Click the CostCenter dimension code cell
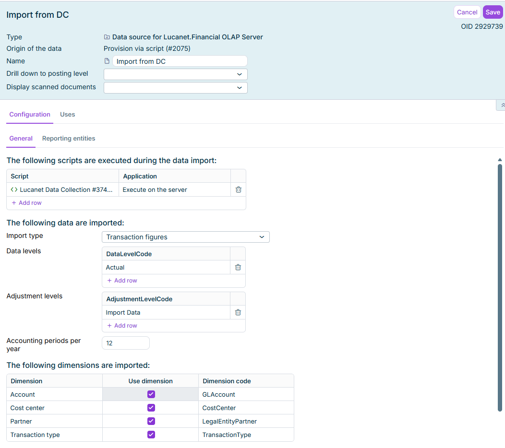 [x=246, y=408]
